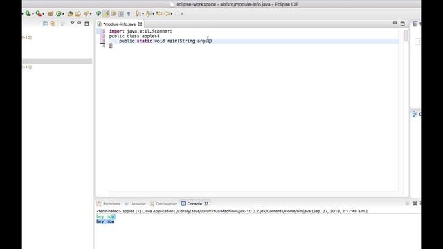
Task: Maximize the Package Explorer panel
Action: (x=87, y=24)
